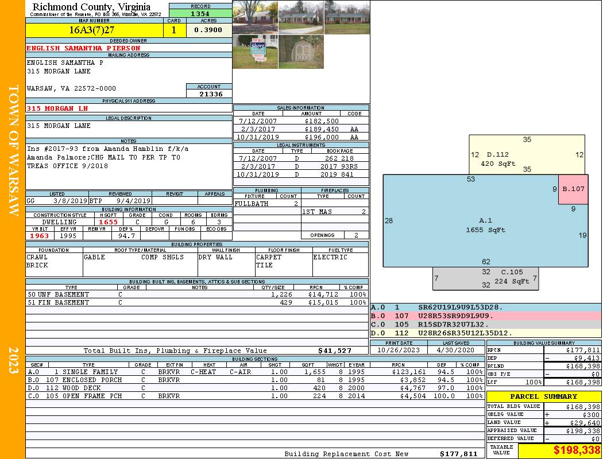
Task: Click the listed date 3/8/2019
Action: pos(71,201)
